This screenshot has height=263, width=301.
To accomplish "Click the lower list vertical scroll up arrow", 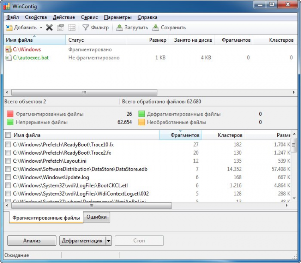I will (294, 134).
